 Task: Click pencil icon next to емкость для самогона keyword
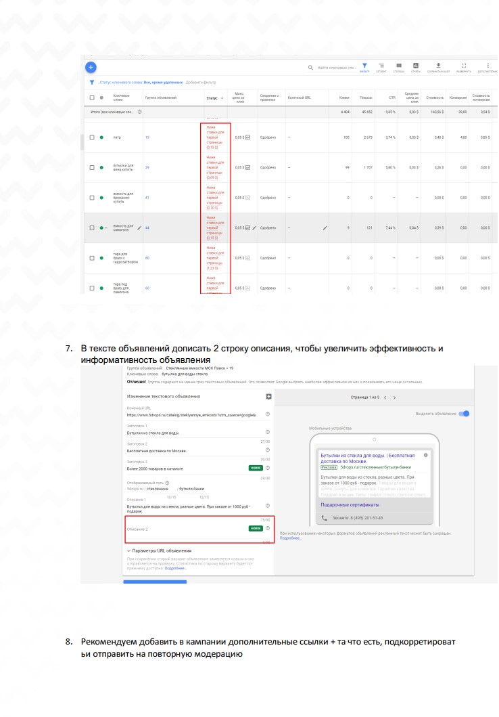pos(139,227)
